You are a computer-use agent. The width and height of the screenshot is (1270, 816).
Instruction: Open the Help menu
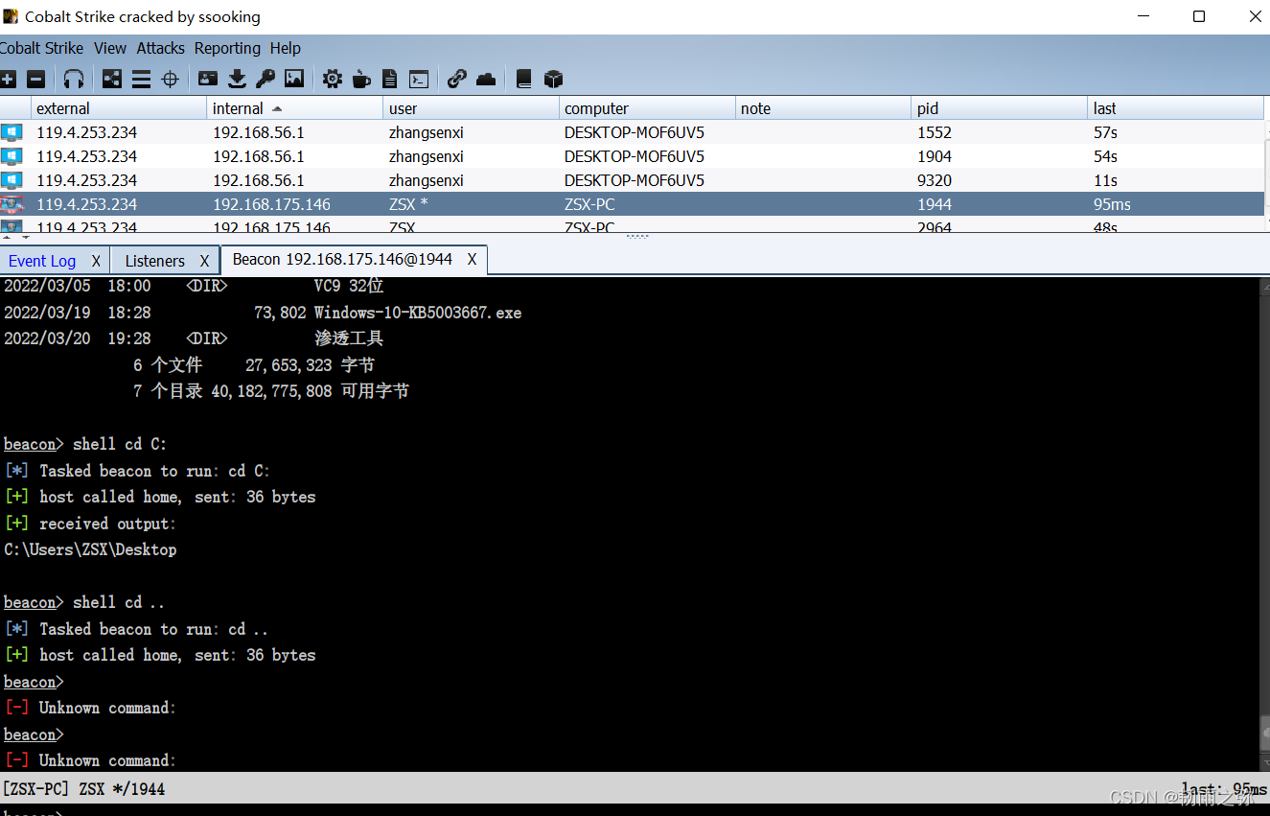(286, 48)
